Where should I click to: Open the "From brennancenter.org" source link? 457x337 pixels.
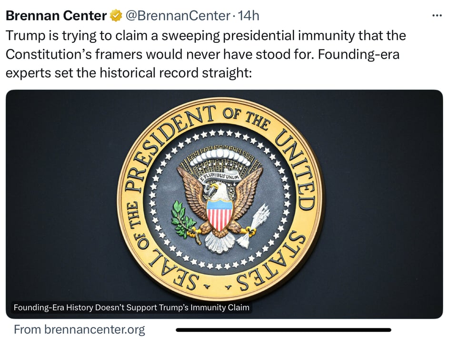(x=79, y=329)
